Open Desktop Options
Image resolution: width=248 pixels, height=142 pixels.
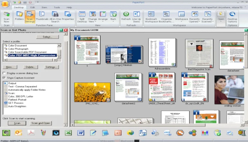[x=232, y=16]
